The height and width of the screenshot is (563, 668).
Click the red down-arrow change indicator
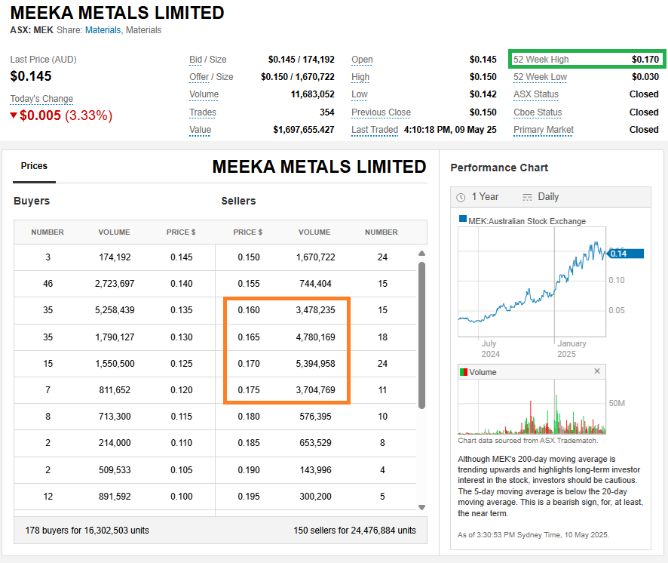click(14, 115)
